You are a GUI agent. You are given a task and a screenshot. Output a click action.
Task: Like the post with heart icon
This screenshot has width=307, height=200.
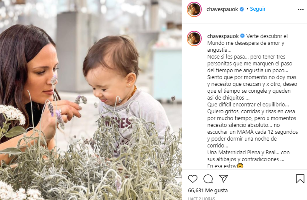pyautogui.click(x=193, y=179)
